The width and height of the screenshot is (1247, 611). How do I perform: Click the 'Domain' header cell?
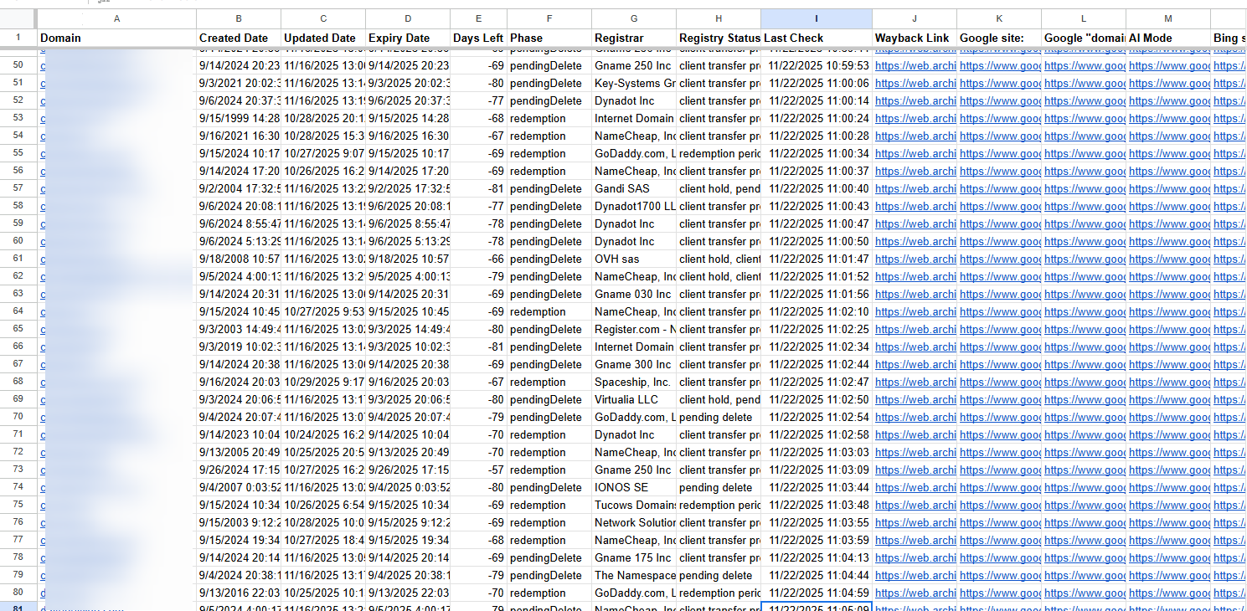[116, 38]
